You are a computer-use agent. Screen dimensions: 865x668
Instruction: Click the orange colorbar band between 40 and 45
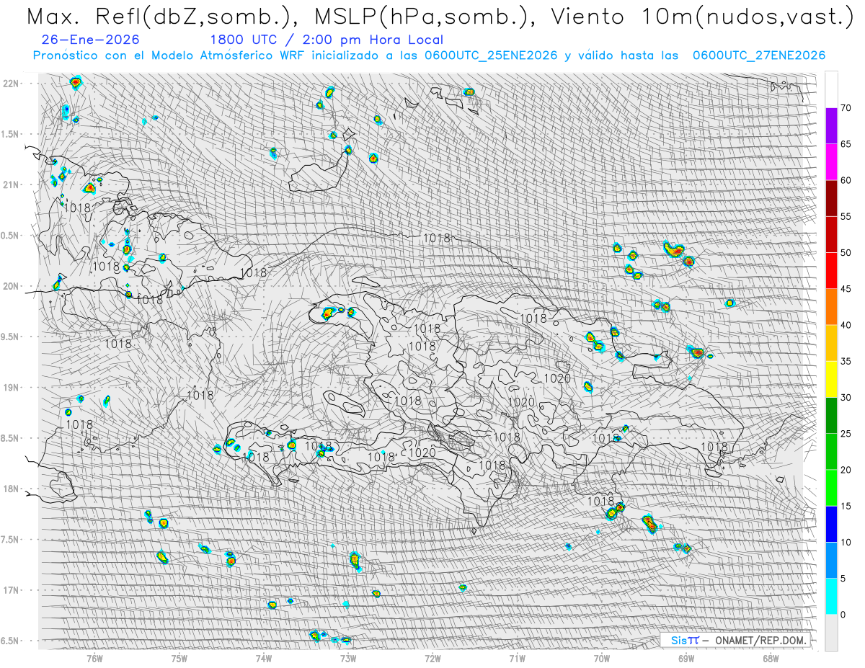click(831, 307)
